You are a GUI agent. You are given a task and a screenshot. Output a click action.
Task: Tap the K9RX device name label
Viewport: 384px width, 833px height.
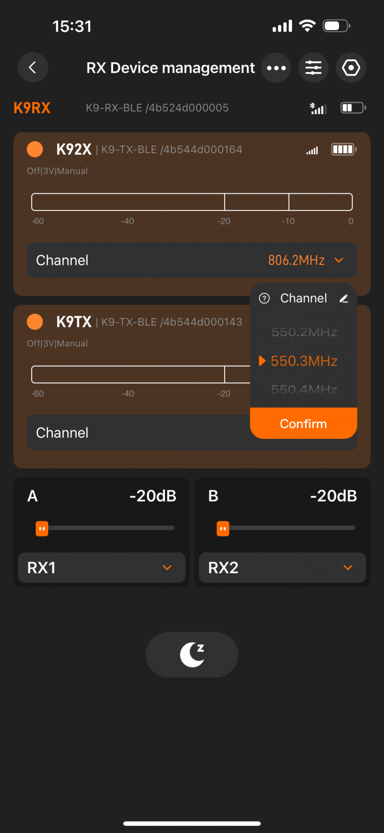click(x=32, y=108)
